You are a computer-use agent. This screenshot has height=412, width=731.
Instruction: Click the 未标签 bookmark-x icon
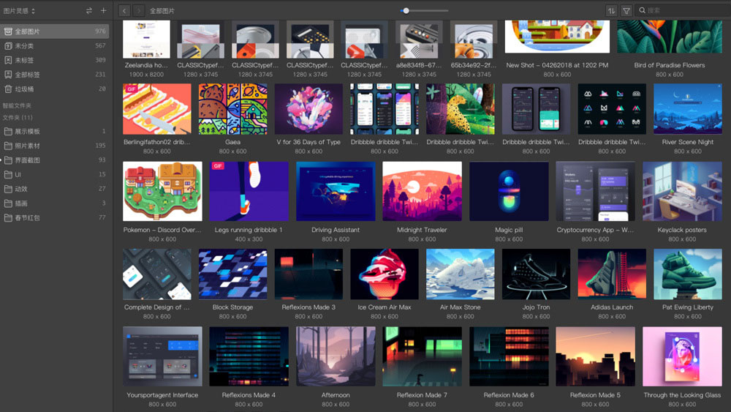click(x=8, y=60)
